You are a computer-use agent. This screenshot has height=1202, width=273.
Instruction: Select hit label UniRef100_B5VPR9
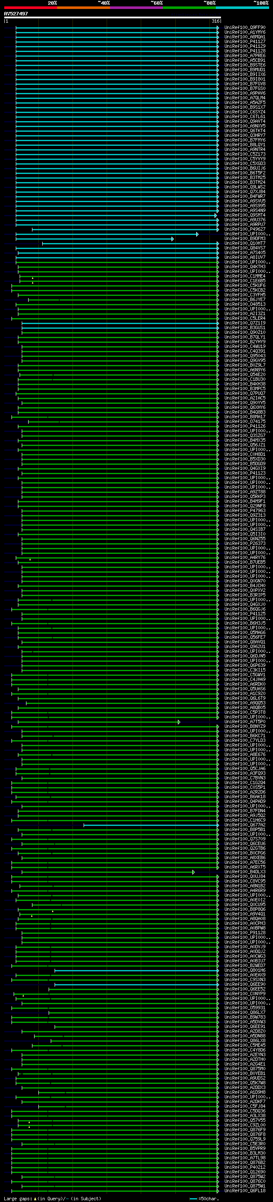244,1149
